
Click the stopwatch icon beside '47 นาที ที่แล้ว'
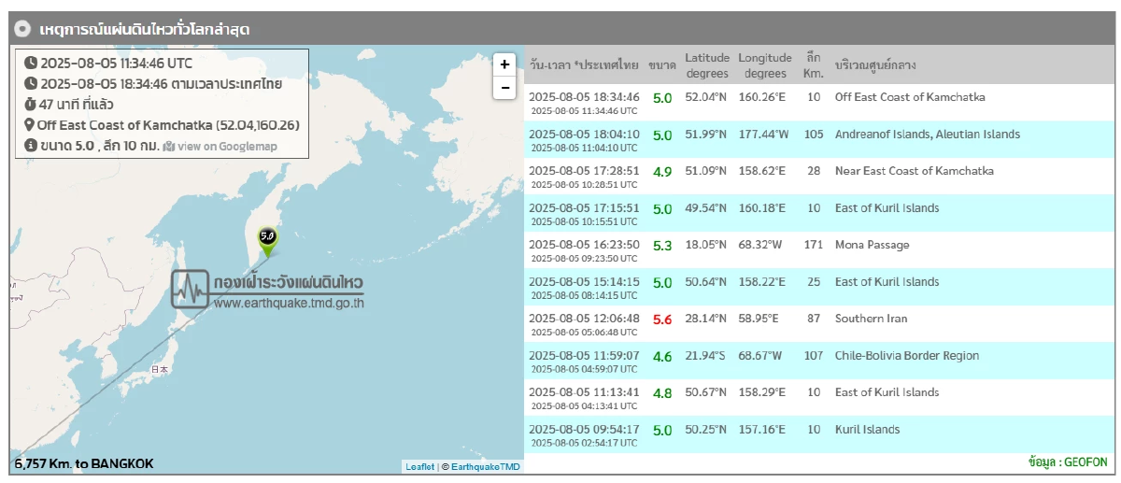31,105
